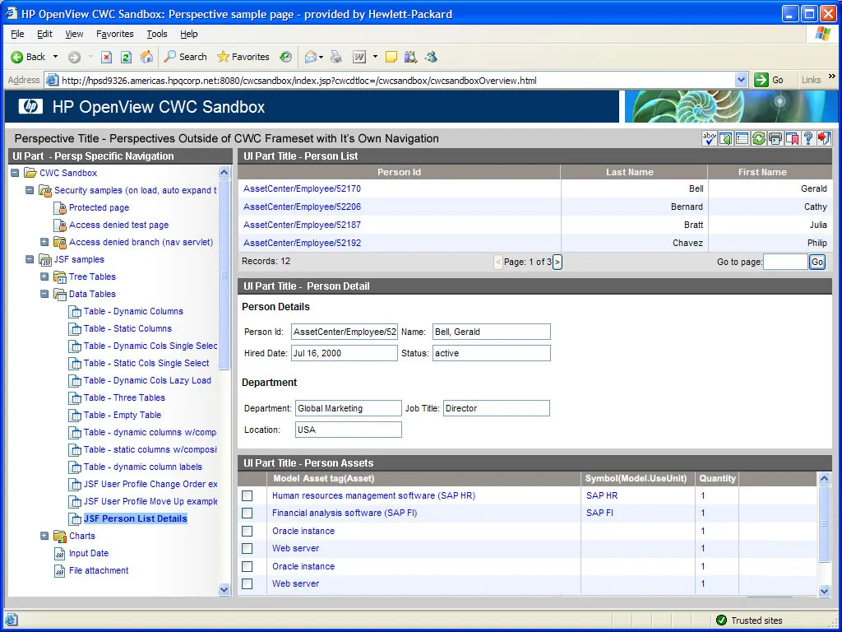Go to the browser Home page

click(146, 57)
